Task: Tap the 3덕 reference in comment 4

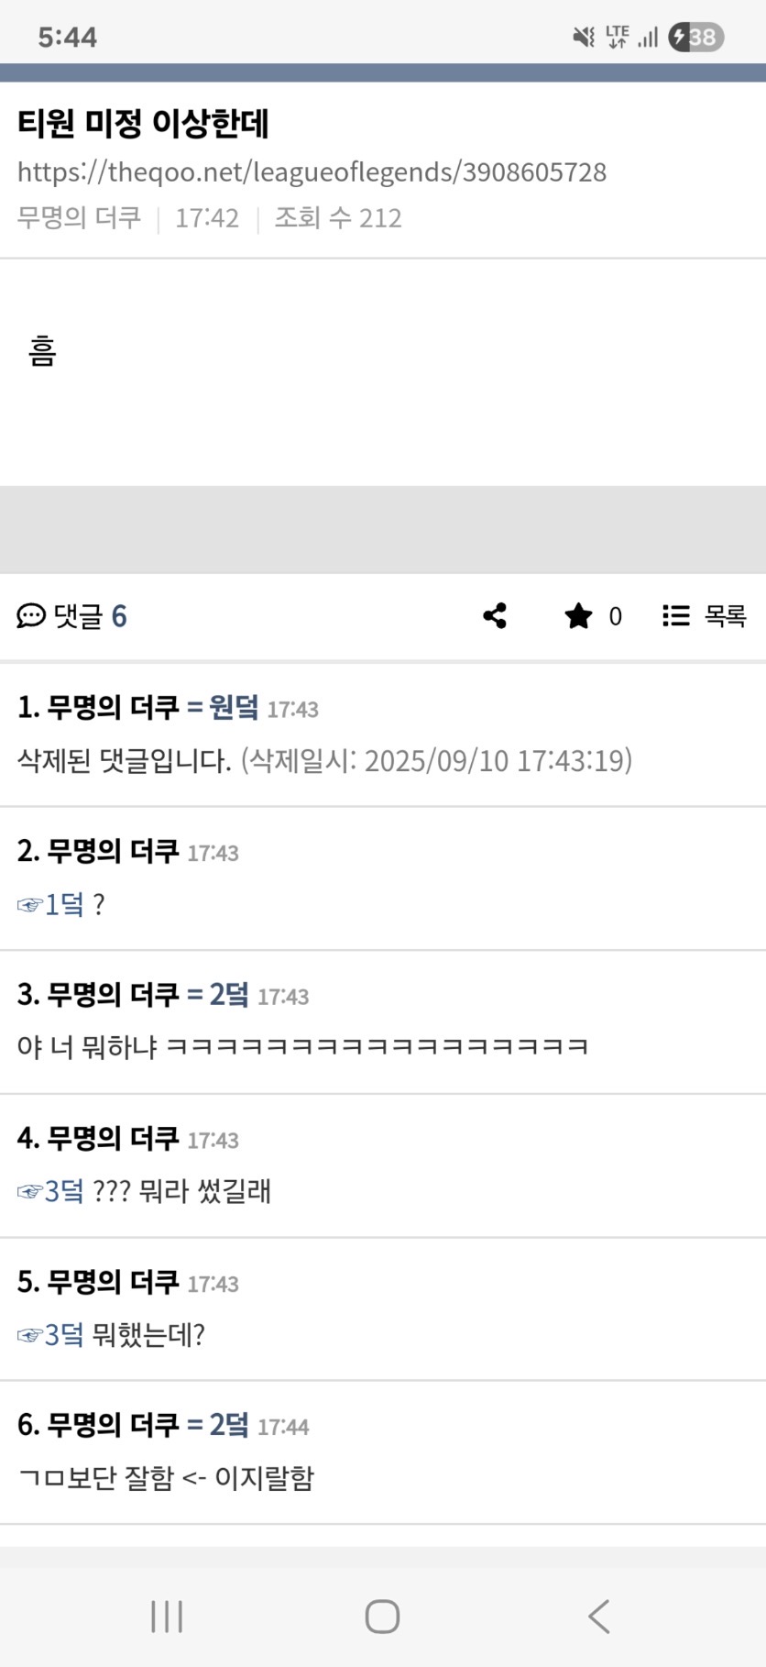Action: (50, 1191)
